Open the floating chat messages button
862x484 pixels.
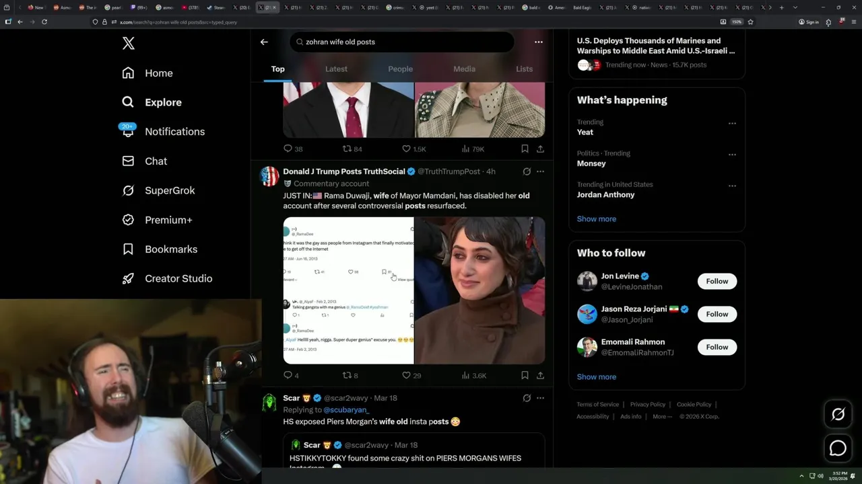click(838, 448)
